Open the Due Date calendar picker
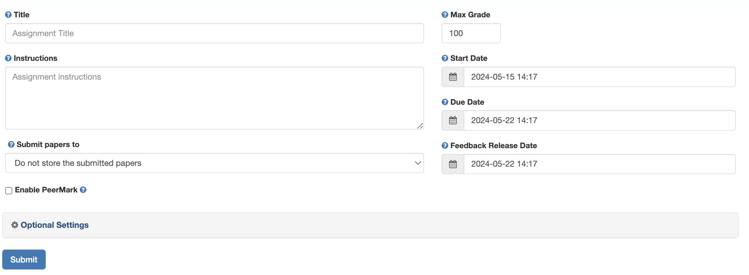Viewport: 749px width, 275px height. (x=453, y=120)
